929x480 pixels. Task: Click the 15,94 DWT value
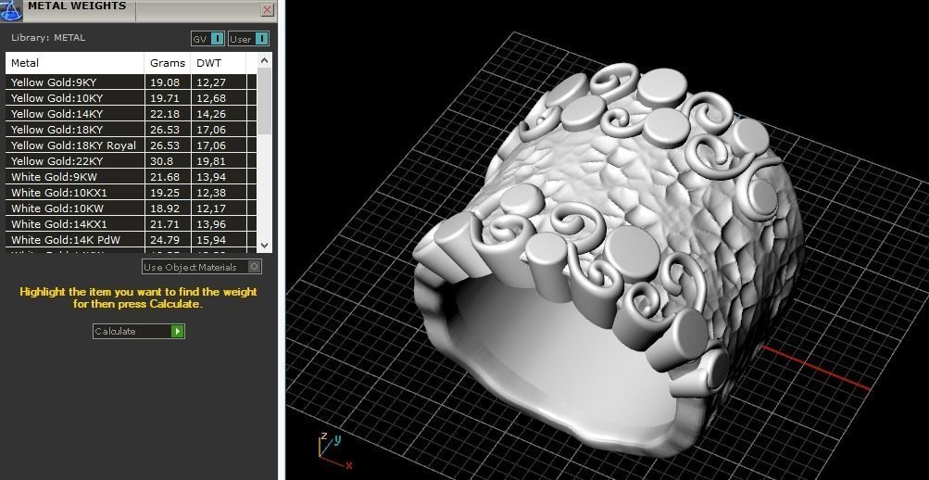pos(211,240)
